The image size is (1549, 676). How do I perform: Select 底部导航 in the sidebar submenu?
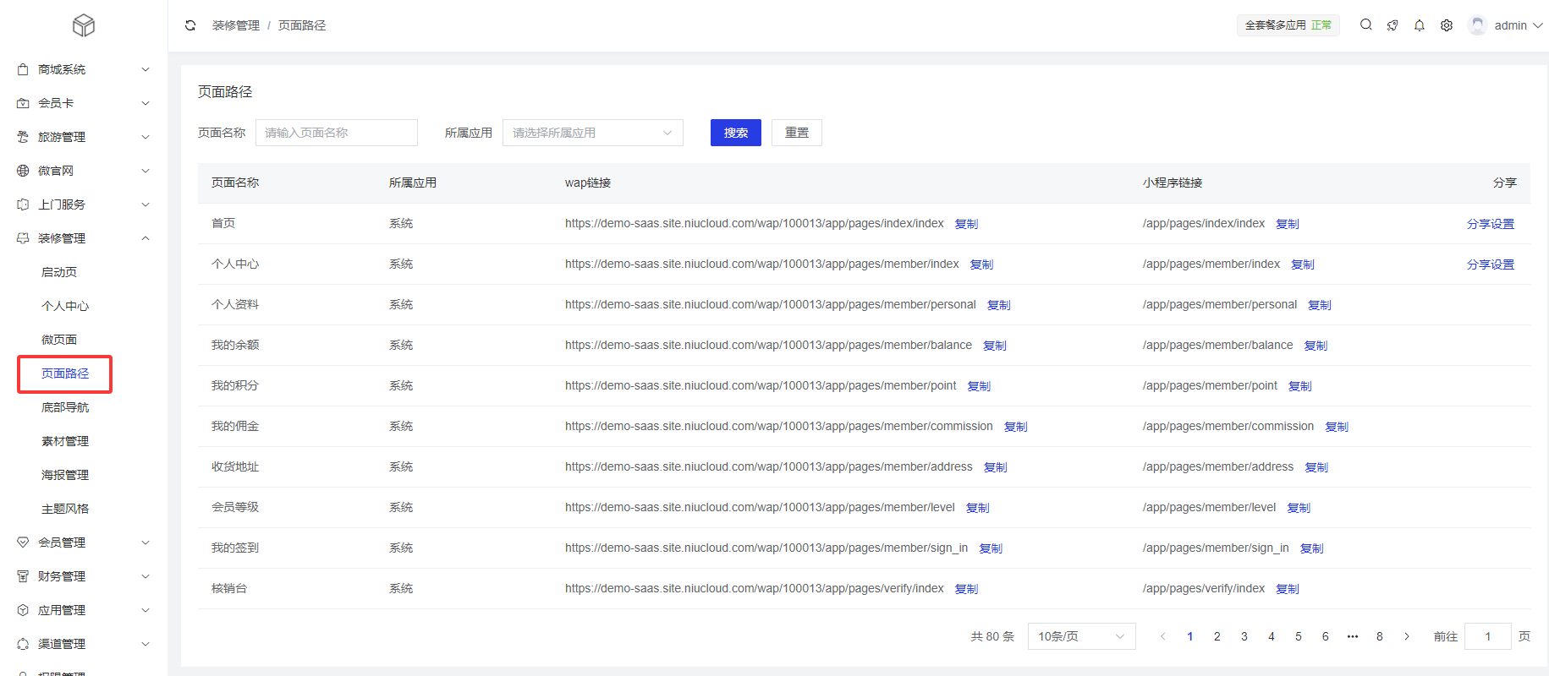(65, 407)
